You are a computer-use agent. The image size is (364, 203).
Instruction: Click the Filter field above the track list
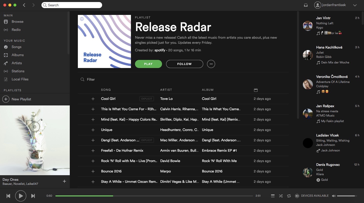tap(91, 79)
